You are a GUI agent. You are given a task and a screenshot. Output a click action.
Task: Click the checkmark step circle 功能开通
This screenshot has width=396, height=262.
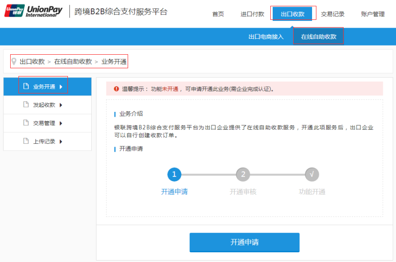pos(312,174)
